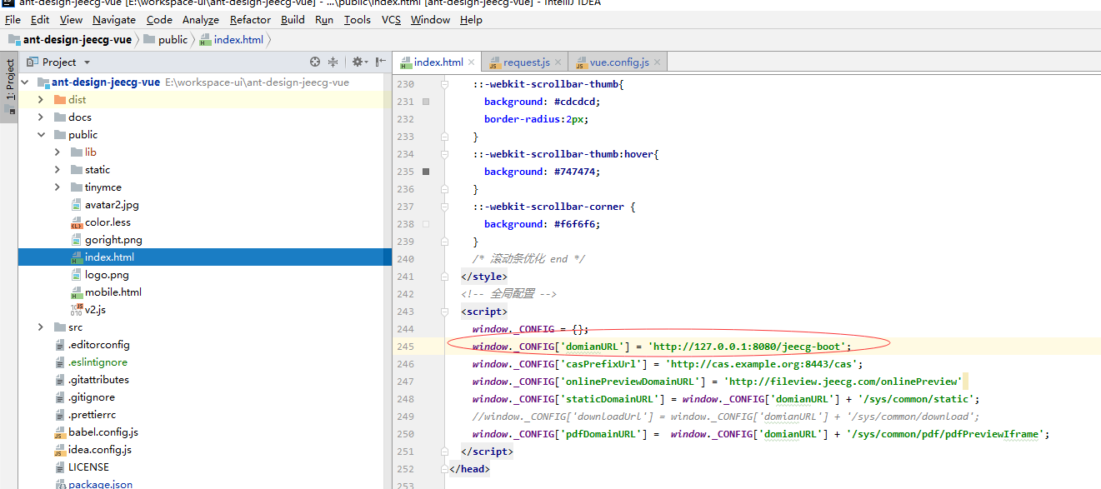This screenshot has height=489, width=1101.
Task: Open Project panel settings gear
Action: [x=358, y=62]
